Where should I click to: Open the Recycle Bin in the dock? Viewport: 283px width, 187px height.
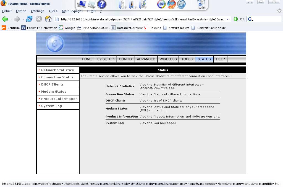pos(201,4)
